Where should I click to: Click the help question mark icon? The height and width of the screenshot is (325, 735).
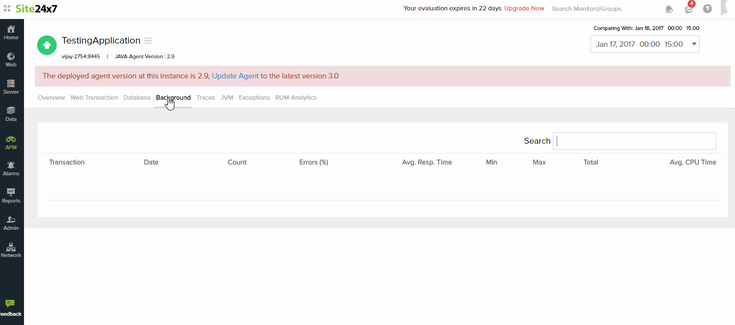[x=707, y=9]
